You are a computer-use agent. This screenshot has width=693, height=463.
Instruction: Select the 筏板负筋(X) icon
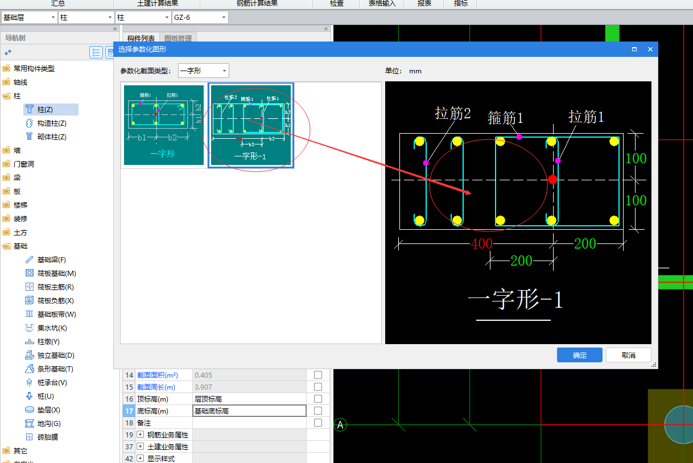click(x=30, y=301)
